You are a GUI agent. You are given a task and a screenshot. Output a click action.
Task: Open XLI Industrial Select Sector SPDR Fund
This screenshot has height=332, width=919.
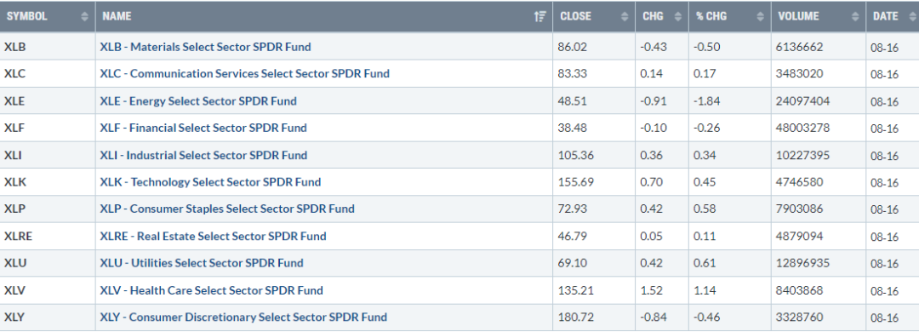tap(203, 155)
